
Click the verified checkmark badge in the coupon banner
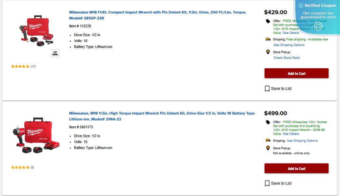point(301,6)
